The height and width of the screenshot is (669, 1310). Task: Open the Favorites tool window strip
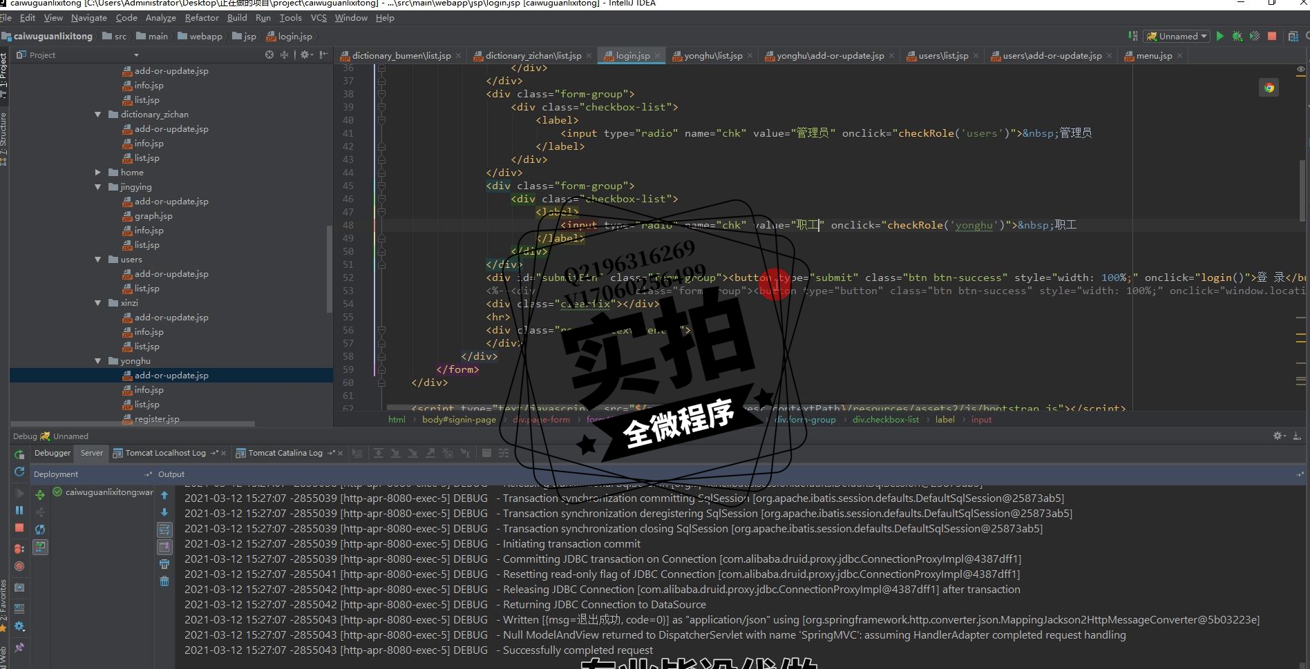3,607
